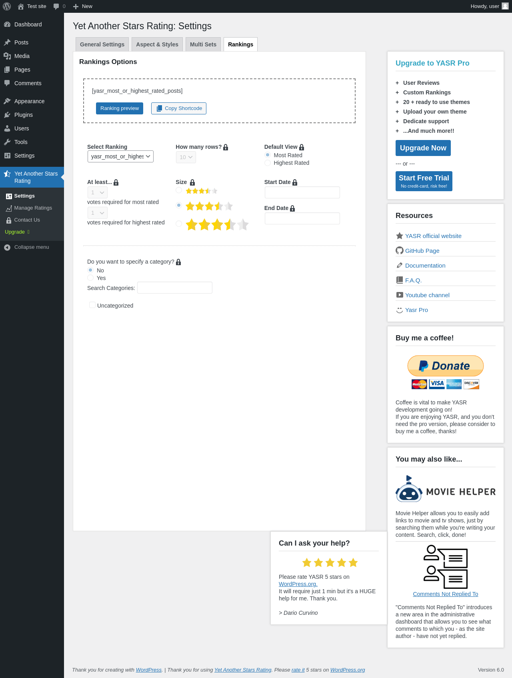Choose the large stars size option
This screenshot has width=512, height=678.
pos(179,224)
